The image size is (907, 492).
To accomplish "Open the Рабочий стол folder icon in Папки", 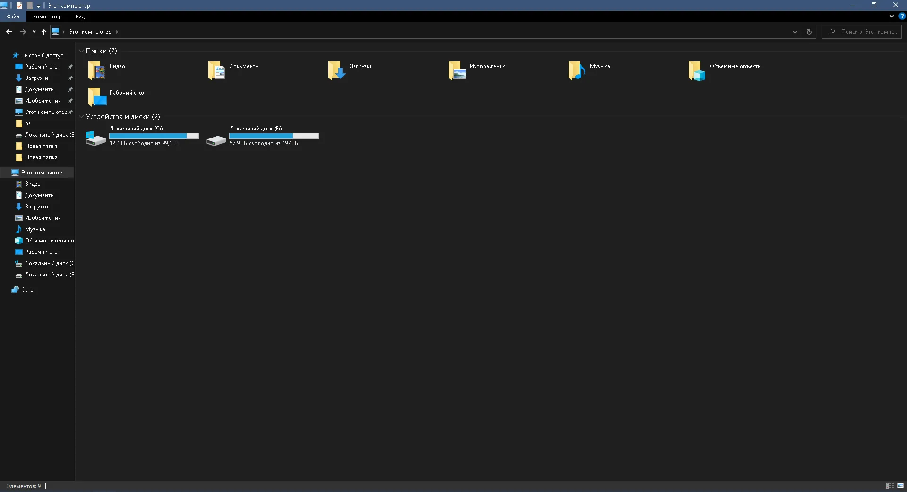I will (x=97, y=97).
